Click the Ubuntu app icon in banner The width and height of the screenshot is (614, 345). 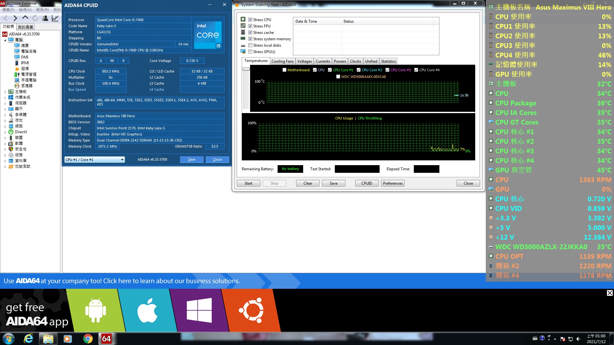(251, 310)
